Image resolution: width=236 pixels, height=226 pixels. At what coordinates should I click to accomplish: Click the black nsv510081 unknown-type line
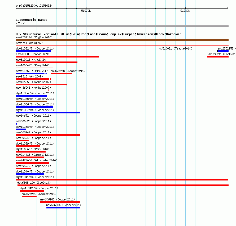click(x=187, y=51)
